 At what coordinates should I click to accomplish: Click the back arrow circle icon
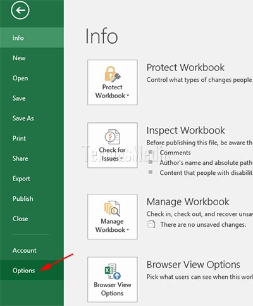[20, 10]
